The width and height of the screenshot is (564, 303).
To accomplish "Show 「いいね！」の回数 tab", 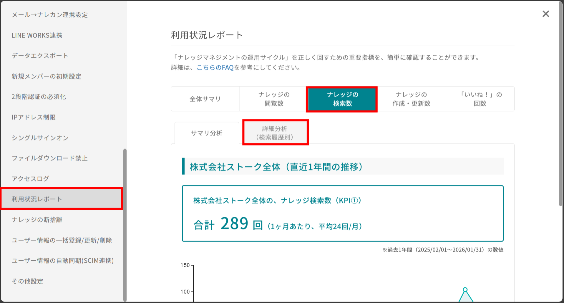I will point(480,99).
